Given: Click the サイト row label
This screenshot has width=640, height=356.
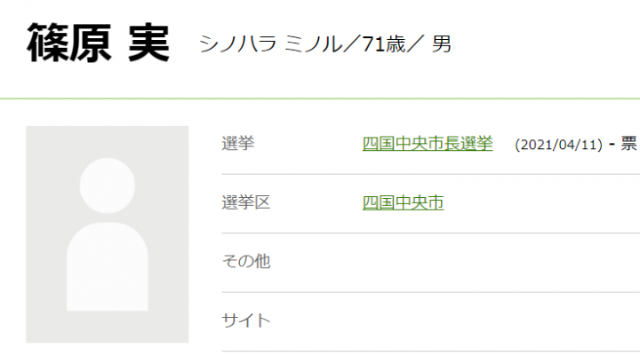Looking at the screenshot, I should tap(245, 320).
